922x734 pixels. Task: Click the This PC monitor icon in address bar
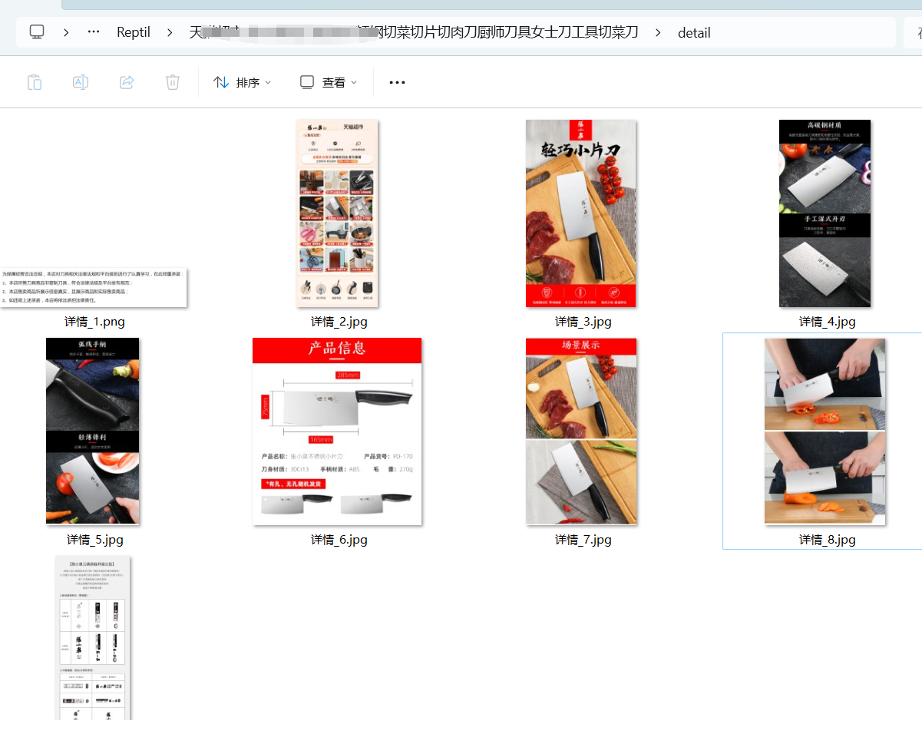pyautogui.click(x=37, y=32)
